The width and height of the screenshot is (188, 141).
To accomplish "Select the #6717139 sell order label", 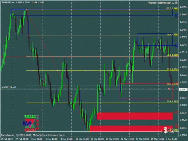I will point(9,87).
